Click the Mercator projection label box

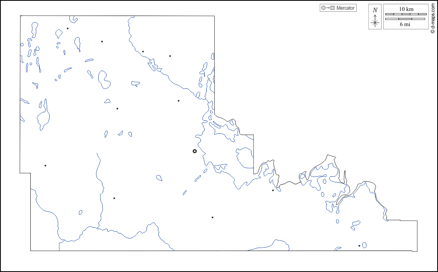click(x=338, y=8)
